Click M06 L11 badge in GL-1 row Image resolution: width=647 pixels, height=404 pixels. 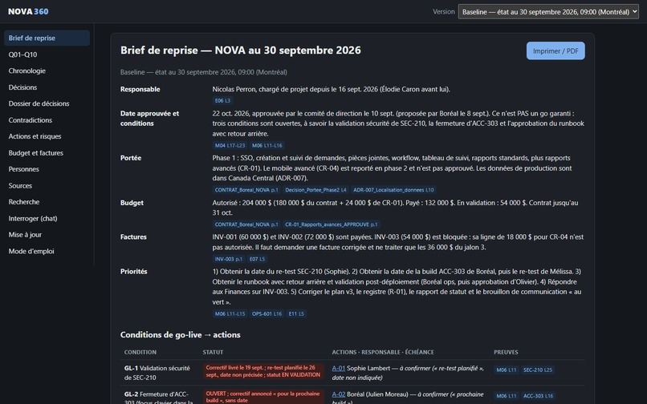coord(507,370)
